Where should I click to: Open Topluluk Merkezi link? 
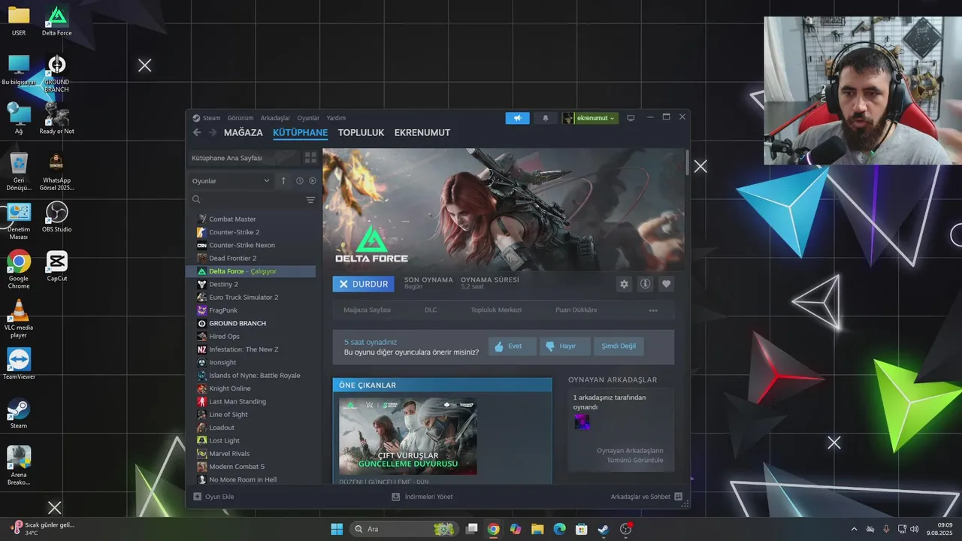click(x=496, y=310)
